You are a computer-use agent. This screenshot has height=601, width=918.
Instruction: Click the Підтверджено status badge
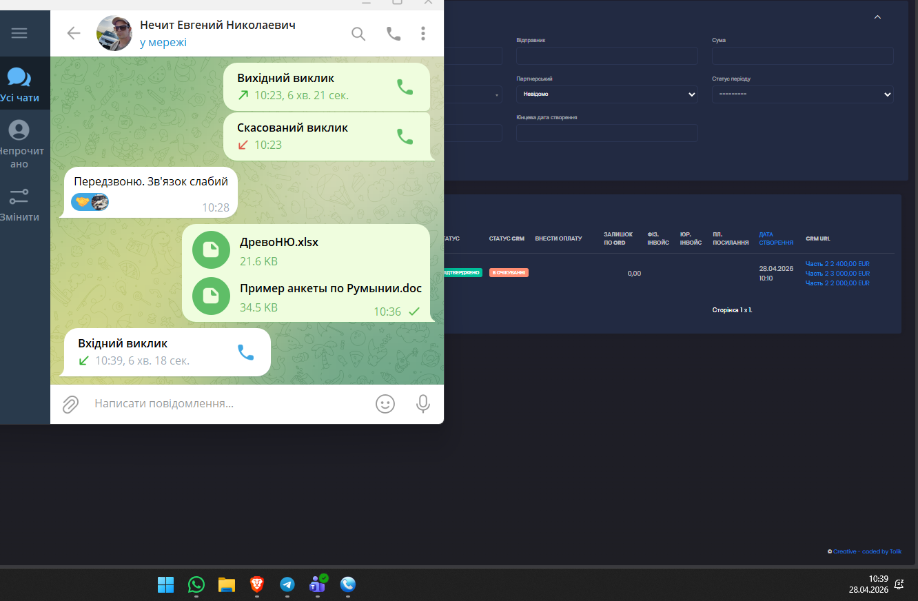(x=463, y=272)
